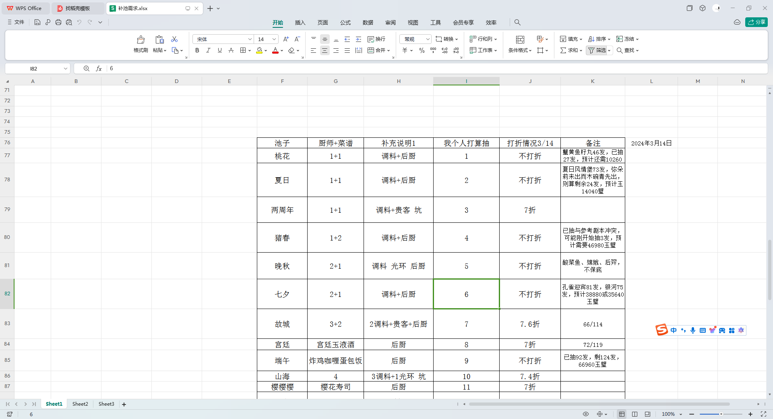Switch to the 插入 ribbon tab
This screenshot has height=419, width=773.
[300, 23]
